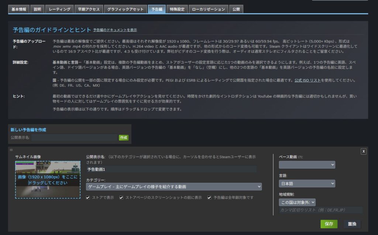Click the drag handle icon on the trailer panel
This screenshot has height=235, width=378.
(x=11, y=150)
